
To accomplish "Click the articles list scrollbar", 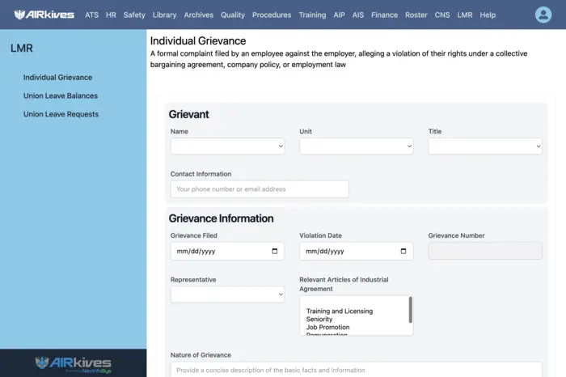I will pyautogui.click(x=410, y=310).
